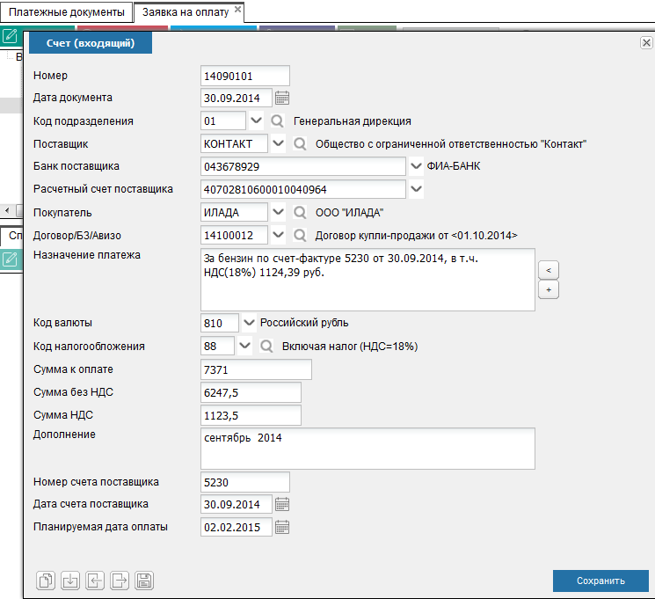This screenshot has height=599, width=655.
Task: Expand Код налогообложения dropdown
Action: click(x=244, y=346)
